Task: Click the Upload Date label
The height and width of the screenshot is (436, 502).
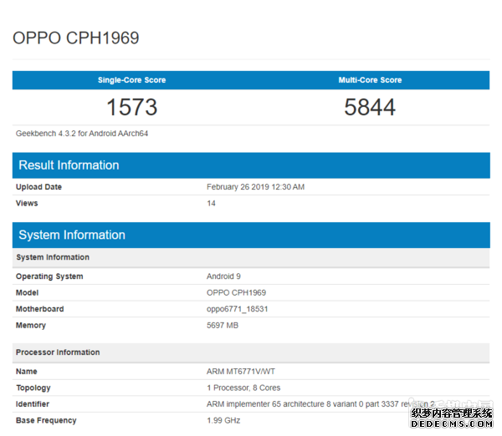Action: click(x=38, y=187)
